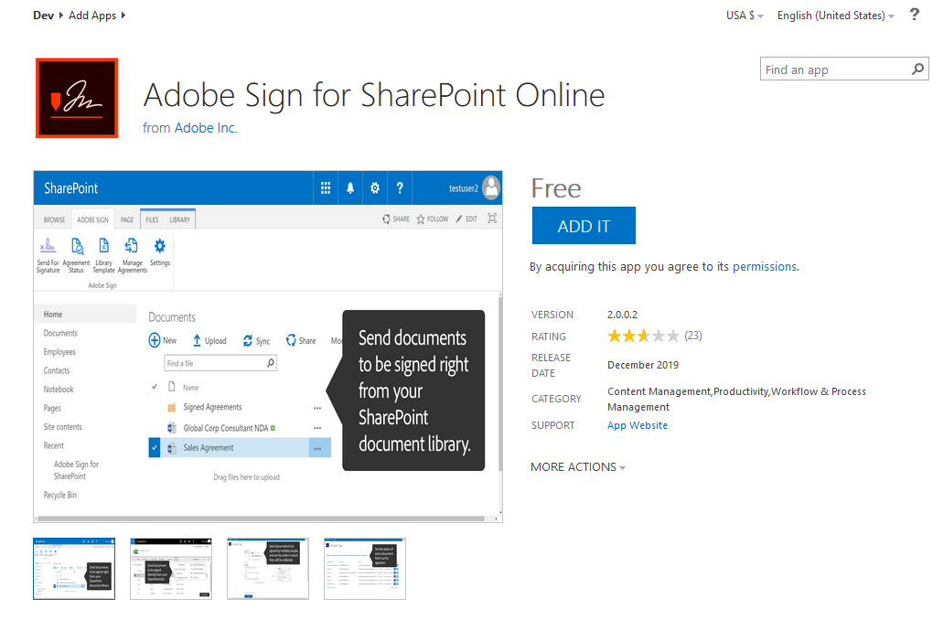Open the SharePoint app launcher grid

[325, 187]
